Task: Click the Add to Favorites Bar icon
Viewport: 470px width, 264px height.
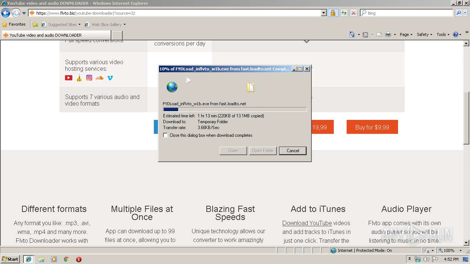Action: 35,25
